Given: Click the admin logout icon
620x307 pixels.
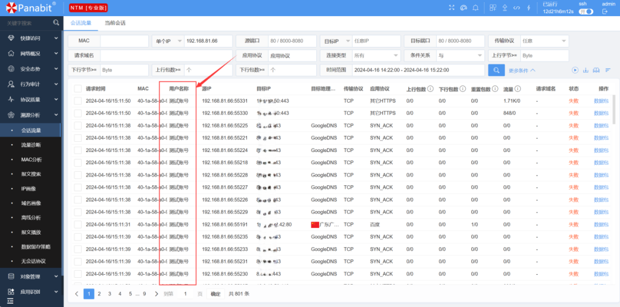Looking at the screenshot, I should 604,11.
